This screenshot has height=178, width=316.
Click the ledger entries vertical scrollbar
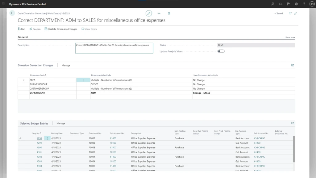(293, 148)
